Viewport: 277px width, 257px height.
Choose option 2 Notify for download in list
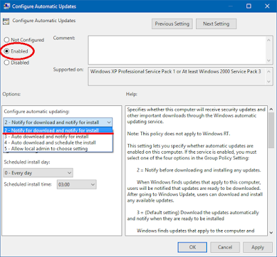pos(58,130)
